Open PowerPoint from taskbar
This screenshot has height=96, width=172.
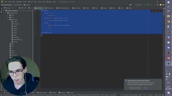[169, 58]
